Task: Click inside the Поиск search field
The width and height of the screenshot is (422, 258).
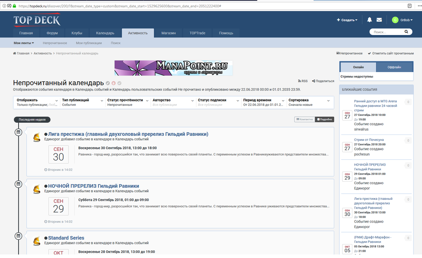Action: (386, 32)
